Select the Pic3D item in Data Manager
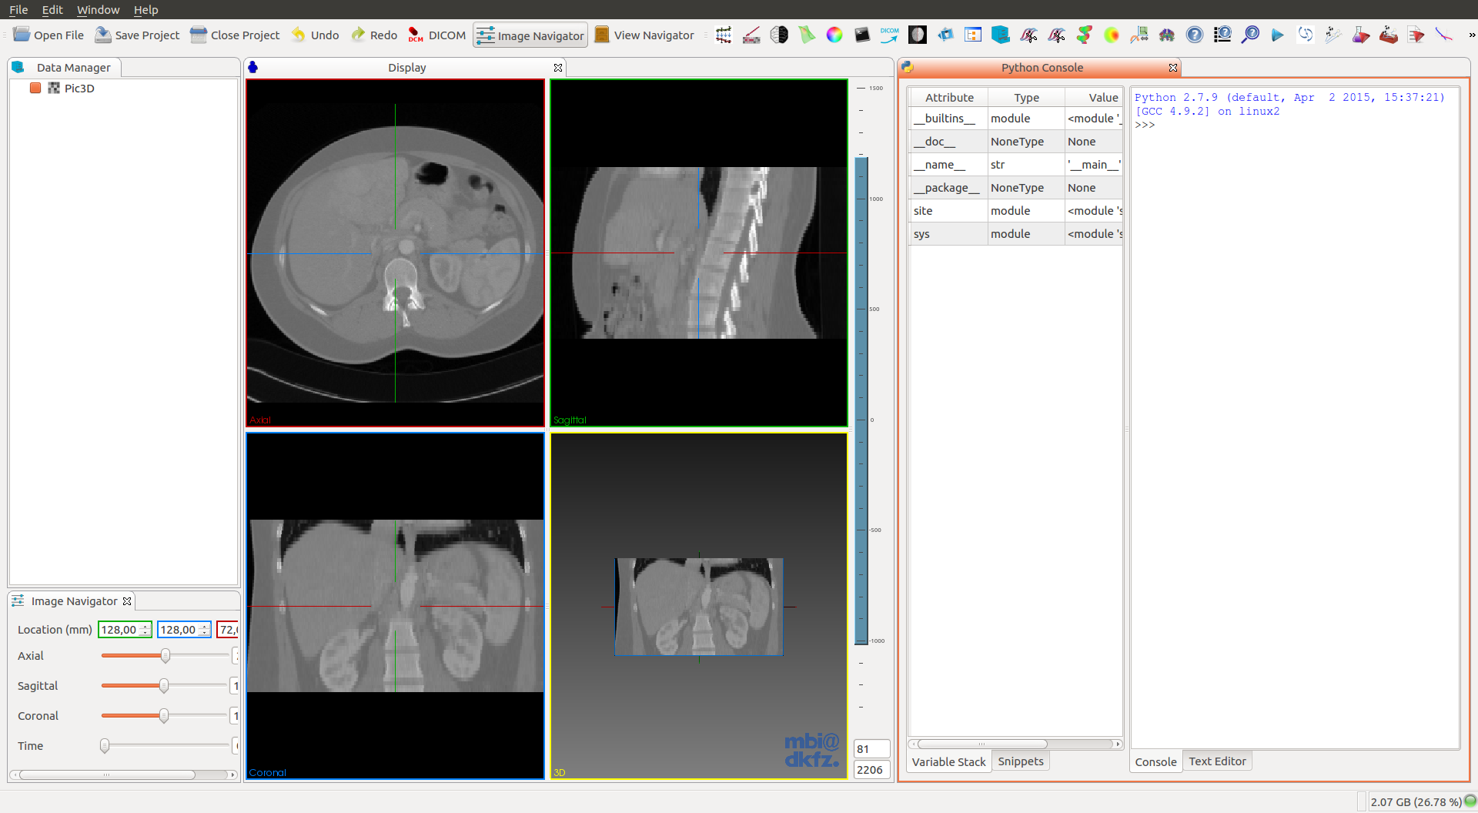1478x813 pixels. 79,88
